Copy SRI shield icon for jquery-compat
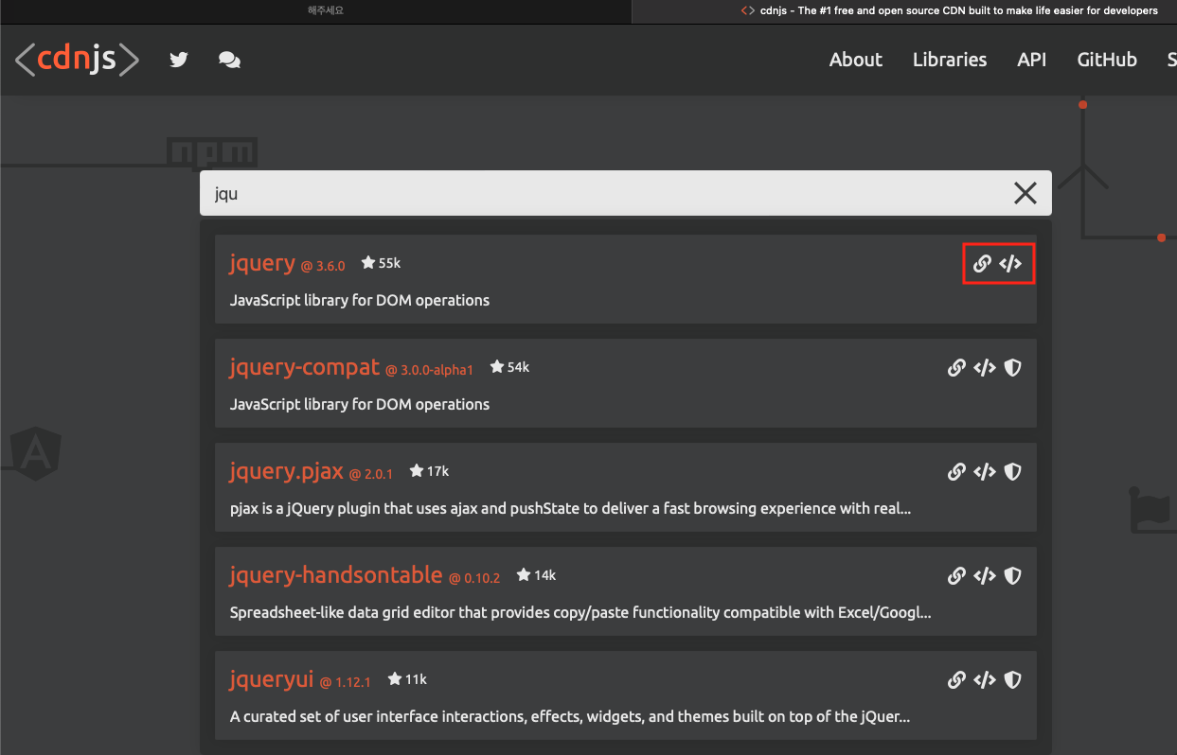Viewport: 1177px width, 755px height. click(1012, 367)
